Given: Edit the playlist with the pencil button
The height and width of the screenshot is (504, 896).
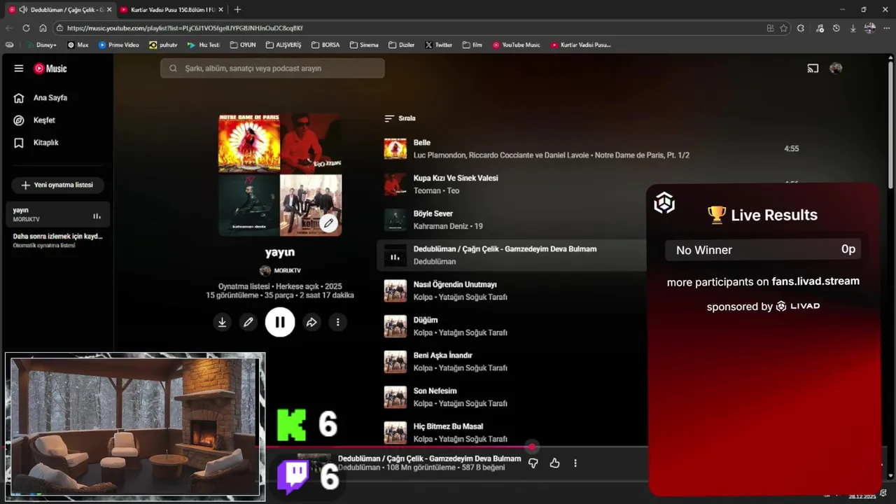Looking at the screenshot, I should pyautogui.click(x=248, y=323).
